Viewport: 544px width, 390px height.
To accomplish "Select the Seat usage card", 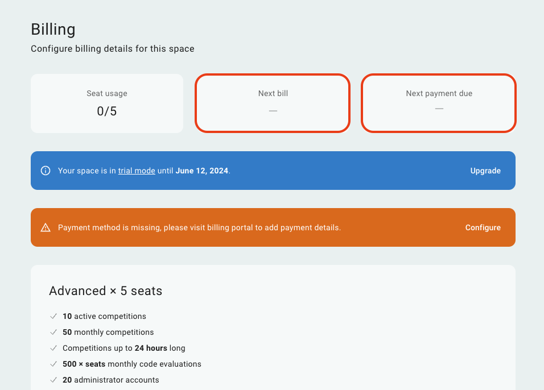I will pyautogui.click(x=107, y=103).
